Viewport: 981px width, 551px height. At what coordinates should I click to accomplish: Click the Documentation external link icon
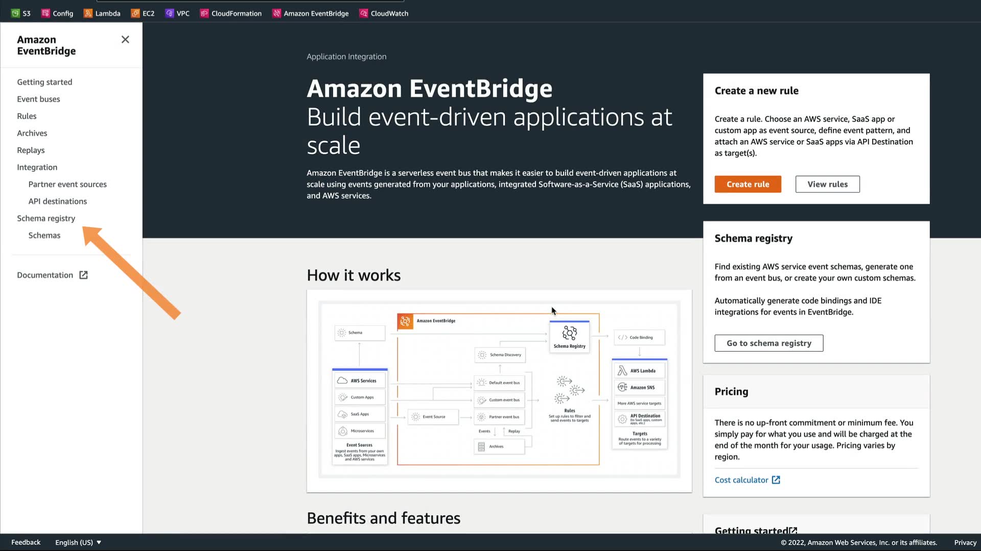(83, 275)
